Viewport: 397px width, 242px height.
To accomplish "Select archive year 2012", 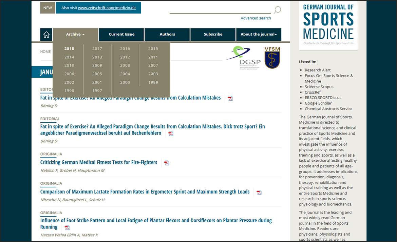I will click(x=125, y=57).
